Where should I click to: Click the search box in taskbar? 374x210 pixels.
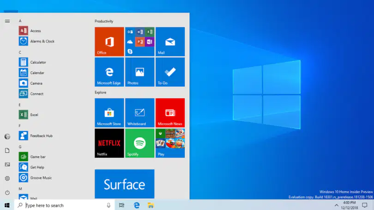pyautogui.click(x=64, y=205)
